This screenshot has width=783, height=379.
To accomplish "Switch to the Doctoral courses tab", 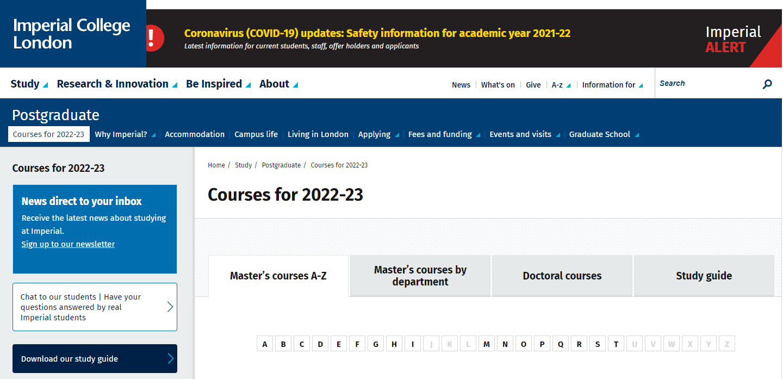I will [x=562, y=276].
